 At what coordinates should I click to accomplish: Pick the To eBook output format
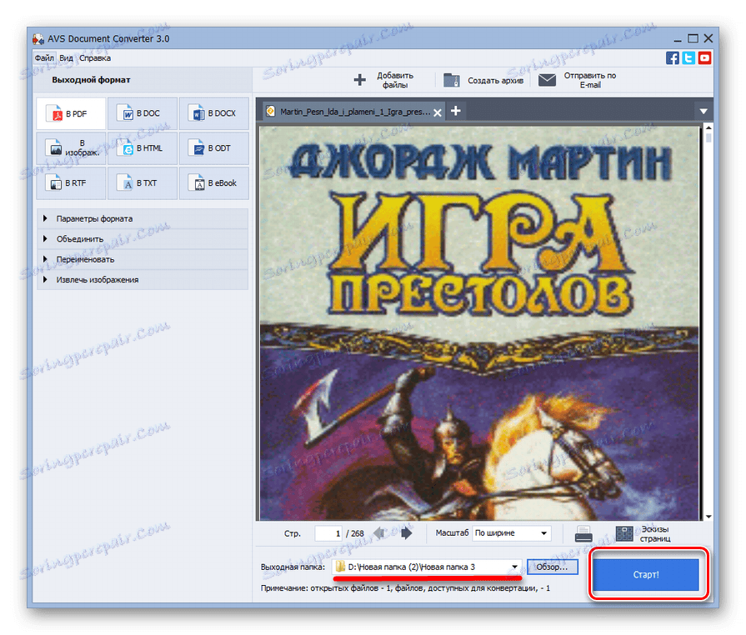(x=213, y=183)
